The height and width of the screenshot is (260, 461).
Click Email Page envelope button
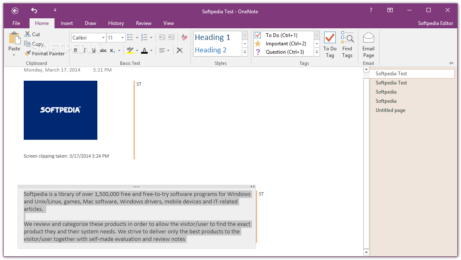(368, 45)
